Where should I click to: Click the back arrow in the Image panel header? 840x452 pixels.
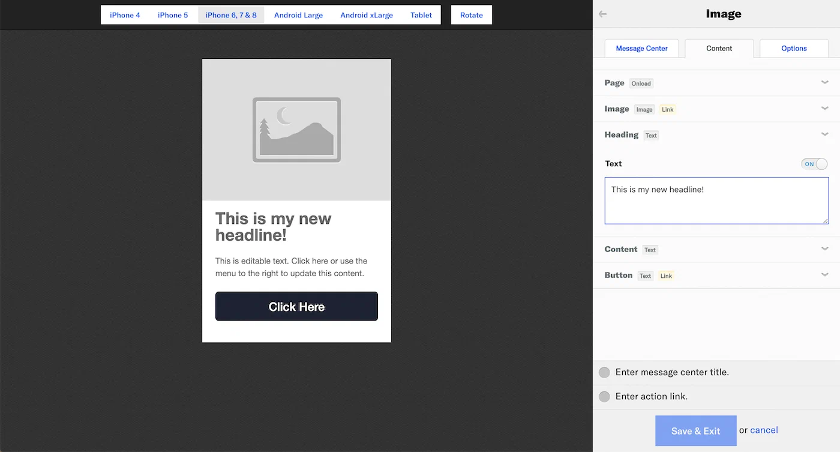602,14
